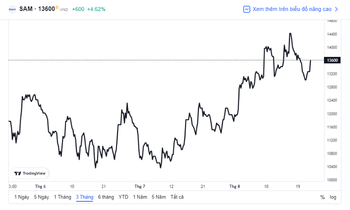Click the SAM company logo icon
The image size is (350, 210).
click(12, 9)
